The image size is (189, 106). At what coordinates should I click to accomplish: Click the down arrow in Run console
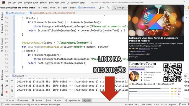coord(12,86)
